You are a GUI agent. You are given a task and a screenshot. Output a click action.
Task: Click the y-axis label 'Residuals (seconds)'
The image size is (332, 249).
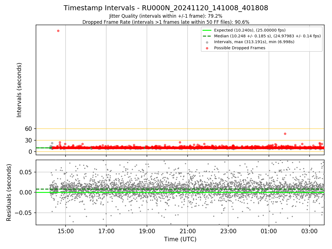(9, 192)
